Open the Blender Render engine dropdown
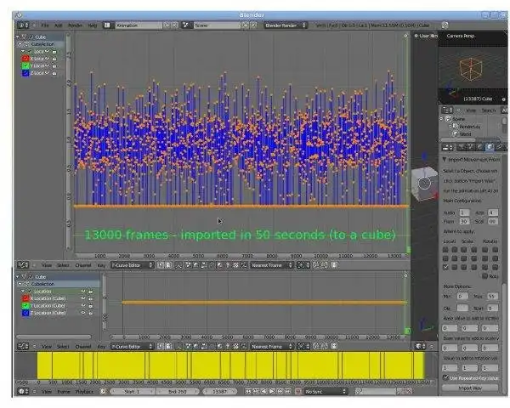 (x=285, y=25)
